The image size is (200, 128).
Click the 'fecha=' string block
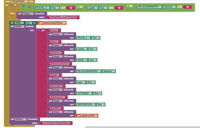click(x=55, y=30)
